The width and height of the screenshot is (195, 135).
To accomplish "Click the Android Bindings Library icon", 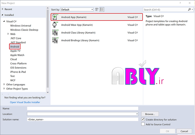I will 55,40.
